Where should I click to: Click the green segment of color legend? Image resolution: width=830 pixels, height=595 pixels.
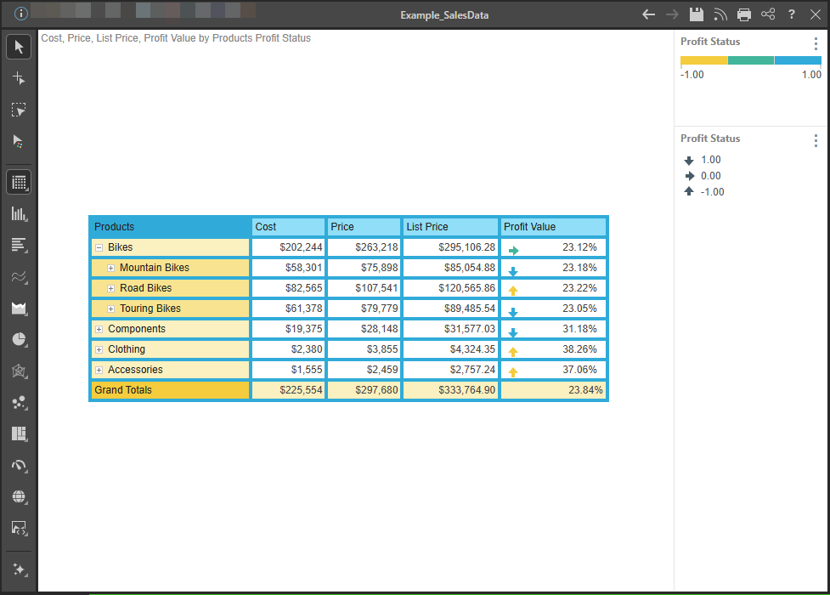click(751, 60)
